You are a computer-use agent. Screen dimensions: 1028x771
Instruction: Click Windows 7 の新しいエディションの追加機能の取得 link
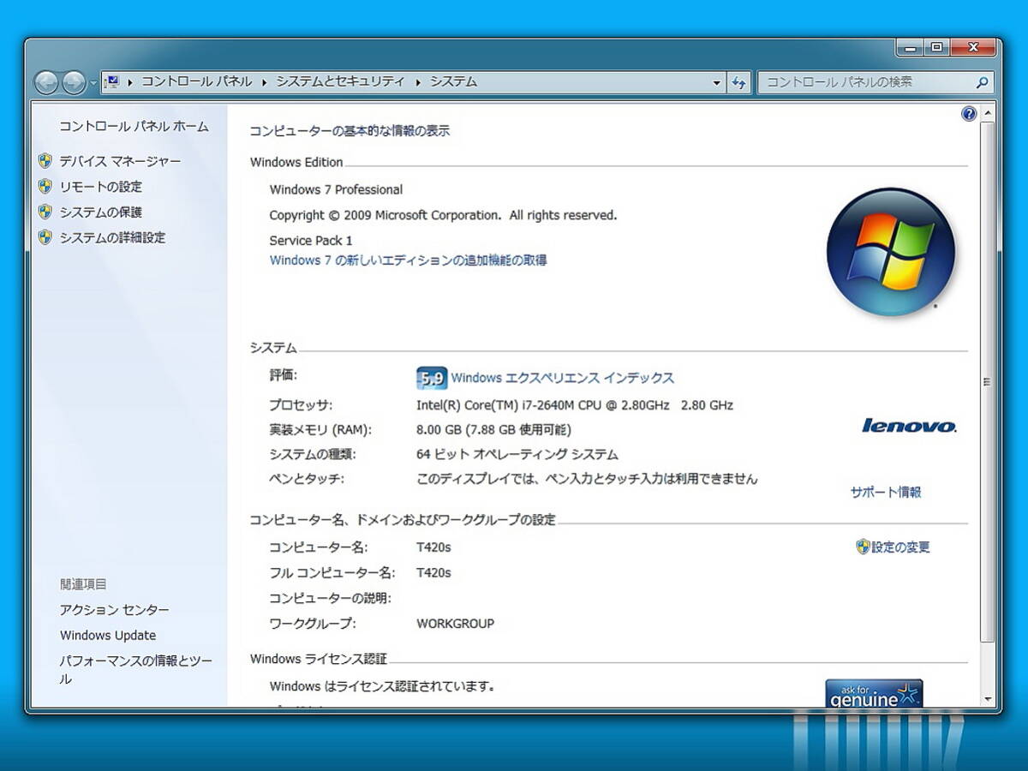(408, 260)
